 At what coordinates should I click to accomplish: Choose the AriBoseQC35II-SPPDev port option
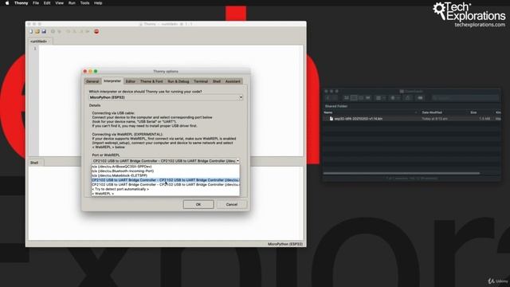tap(166, 167)
